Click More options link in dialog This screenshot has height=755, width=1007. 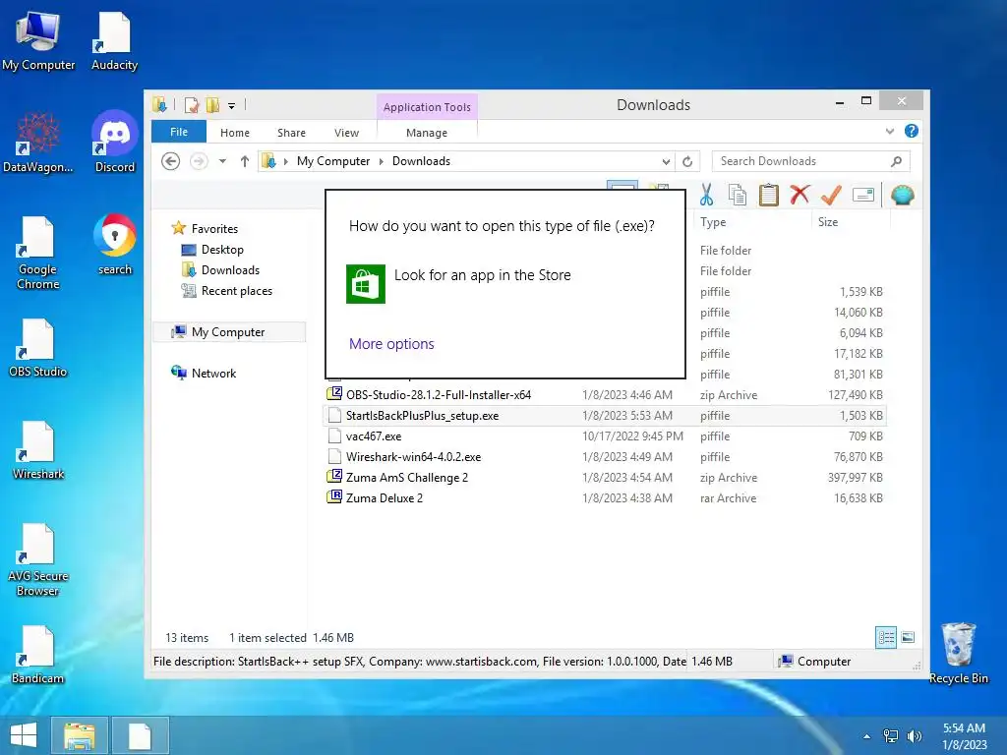[391, 343]
